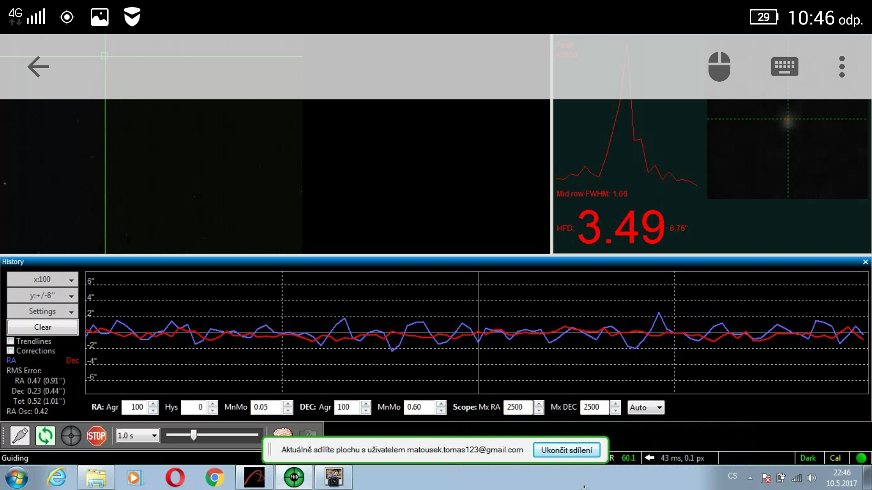Click Ukončit sdílení stop sharing button
This screenshot has height=490, width=872.
pyautogui.click(x=566, y=449)
